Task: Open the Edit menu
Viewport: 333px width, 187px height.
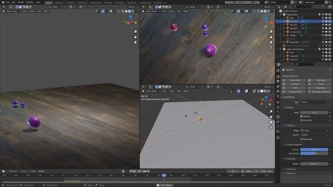Action: coord(14,2)
